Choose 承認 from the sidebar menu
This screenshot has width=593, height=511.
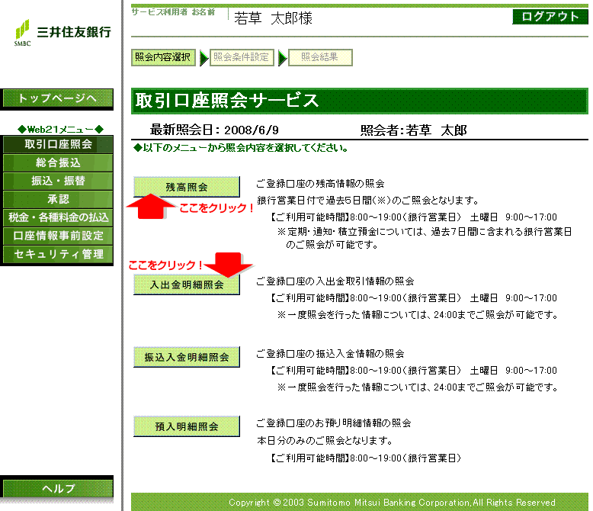click(58, 199)
